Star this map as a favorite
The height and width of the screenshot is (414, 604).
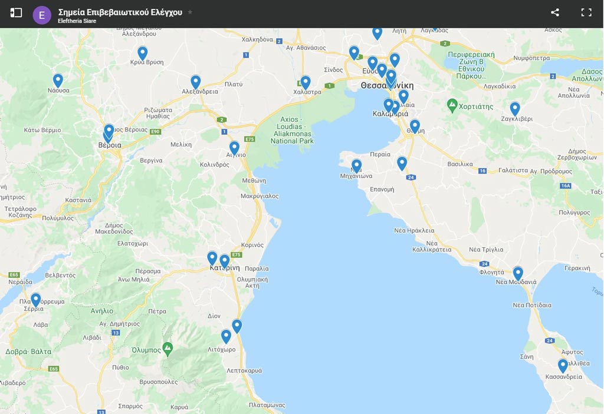click(x=190, y=12)
